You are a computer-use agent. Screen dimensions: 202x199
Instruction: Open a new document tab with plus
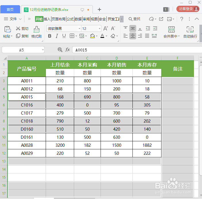pyautogui.click(x=99, y=9)
